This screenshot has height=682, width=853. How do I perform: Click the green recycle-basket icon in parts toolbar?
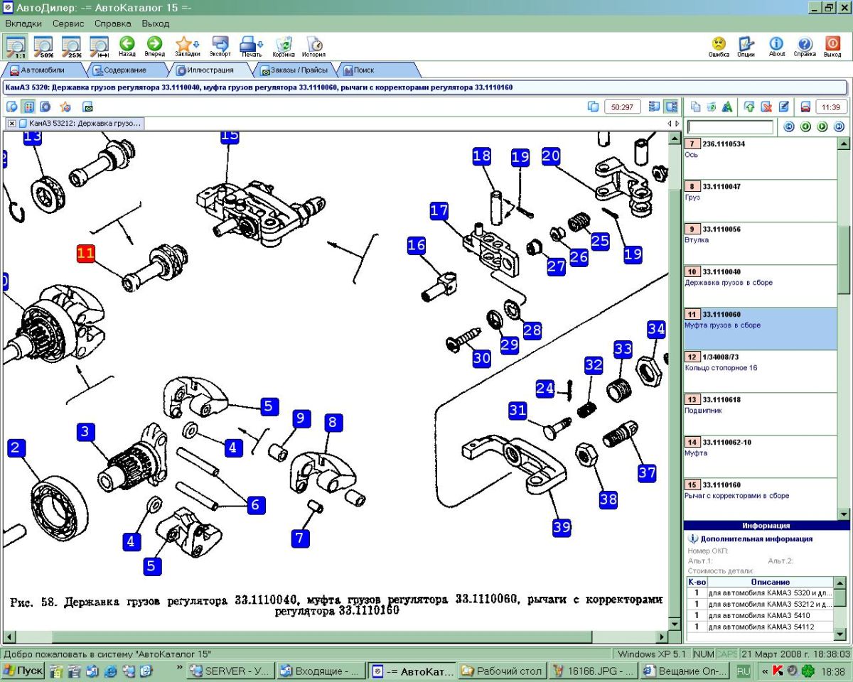click(x=712, y=107)
